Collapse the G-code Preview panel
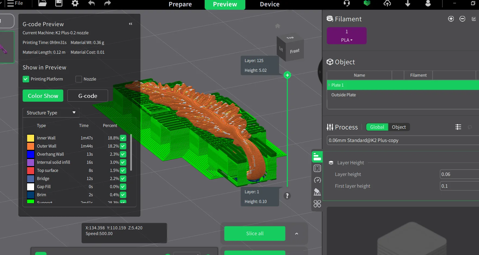 click(131, 24)
